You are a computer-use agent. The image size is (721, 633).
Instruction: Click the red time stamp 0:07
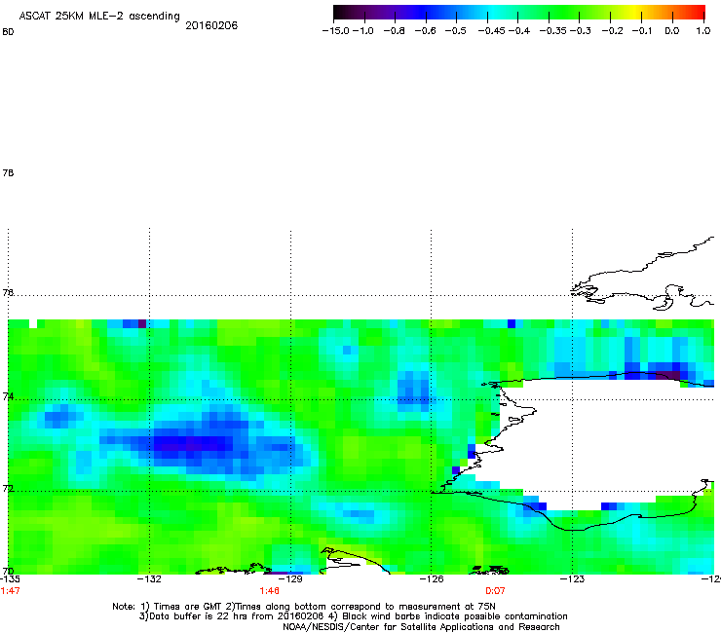(495, 591)
